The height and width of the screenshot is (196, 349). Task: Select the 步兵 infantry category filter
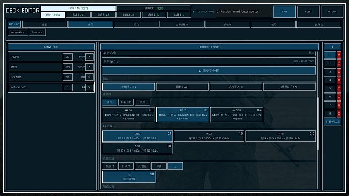coord(91,25)
